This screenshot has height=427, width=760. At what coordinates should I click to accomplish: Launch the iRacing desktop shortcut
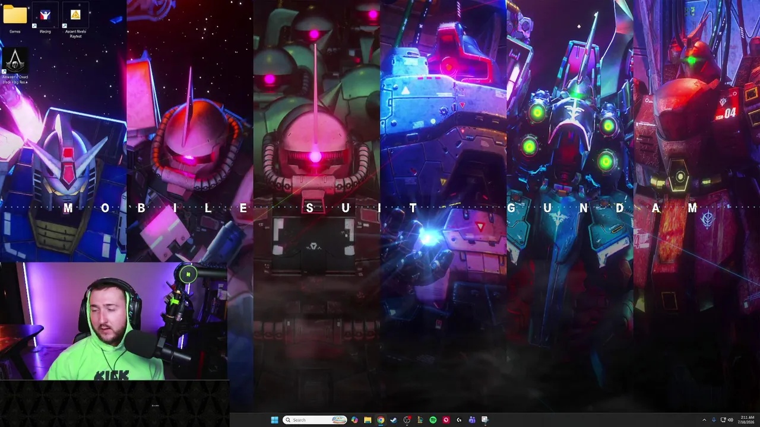tap(45, 18)
